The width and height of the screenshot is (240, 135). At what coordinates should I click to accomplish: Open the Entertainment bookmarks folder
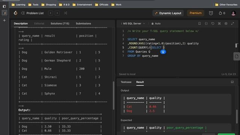coord(82,5)
